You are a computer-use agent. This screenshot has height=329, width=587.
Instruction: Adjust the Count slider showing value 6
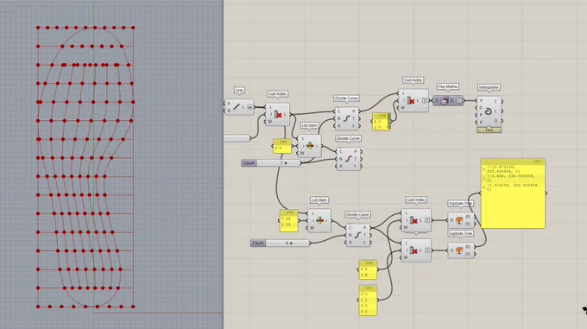[x=280, y=243]
